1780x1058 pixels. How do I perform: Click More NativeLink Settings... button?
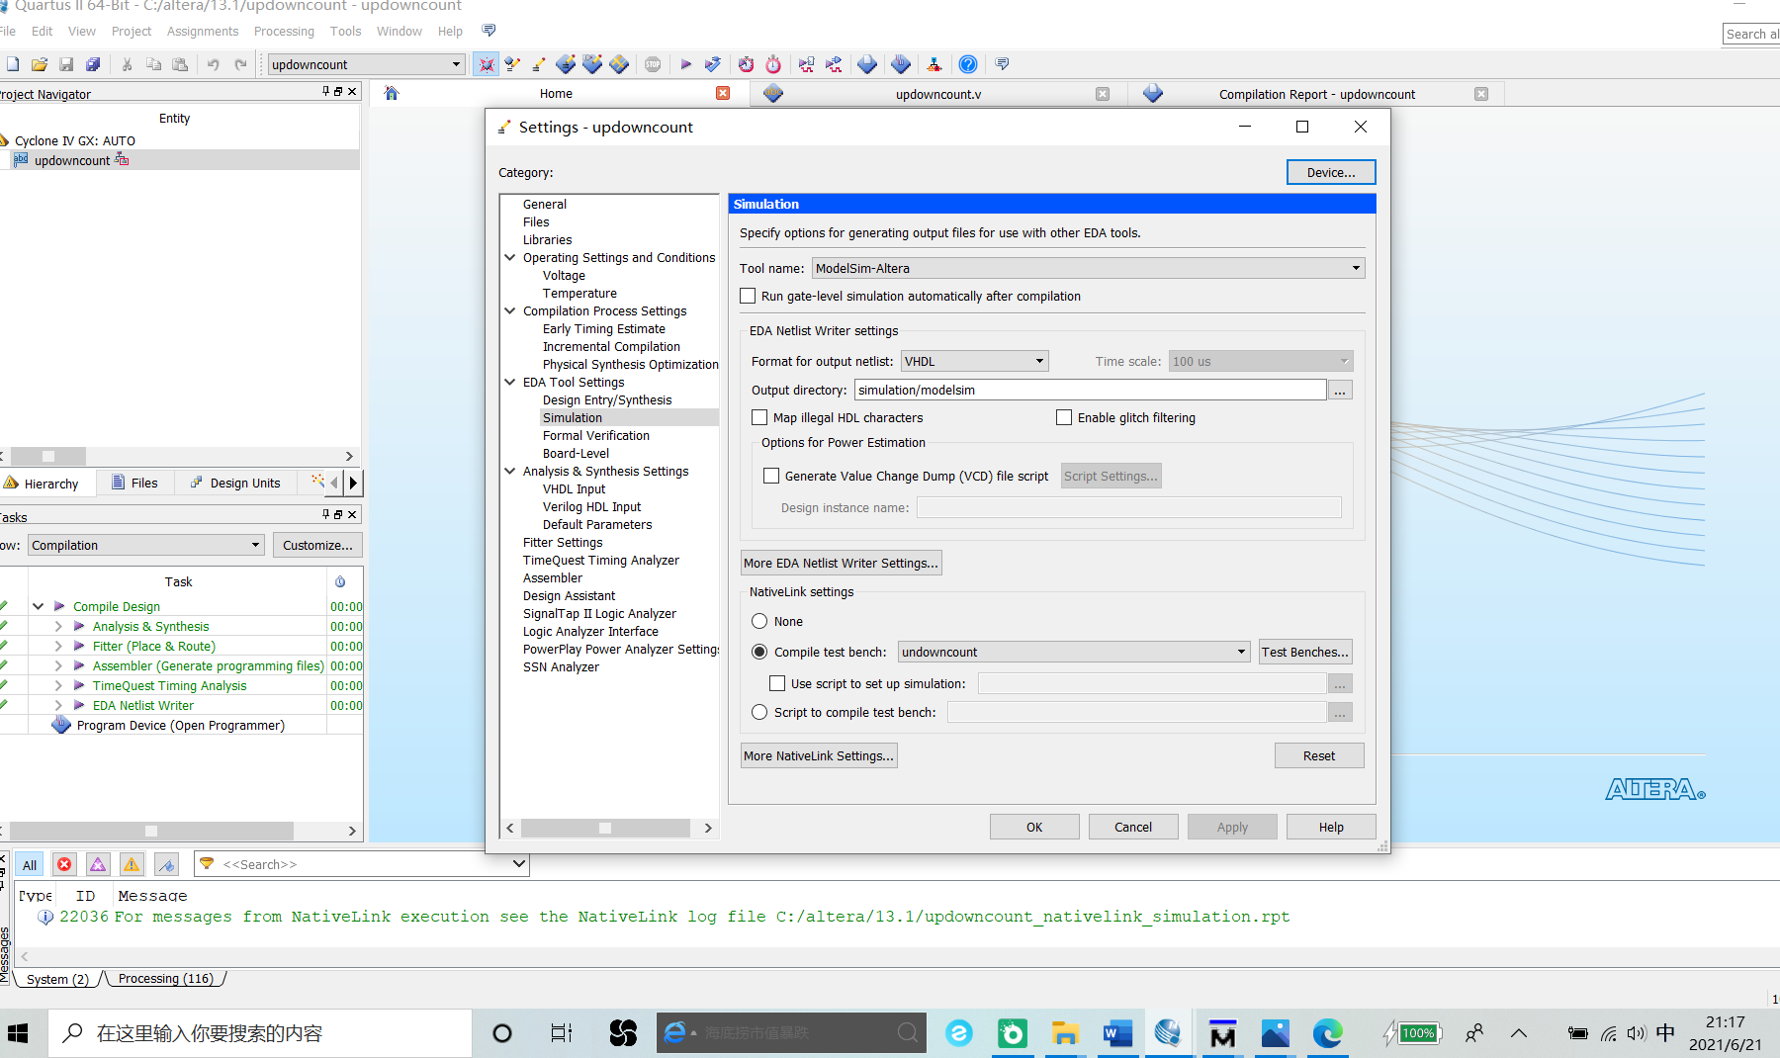pos(819,755)
